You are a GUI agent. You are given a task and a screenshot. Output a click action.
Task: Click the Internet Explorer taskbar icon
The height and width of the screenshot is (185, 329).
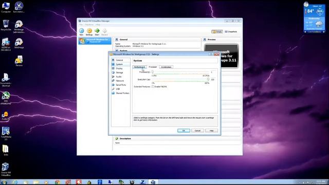click(x=14, y=182)
